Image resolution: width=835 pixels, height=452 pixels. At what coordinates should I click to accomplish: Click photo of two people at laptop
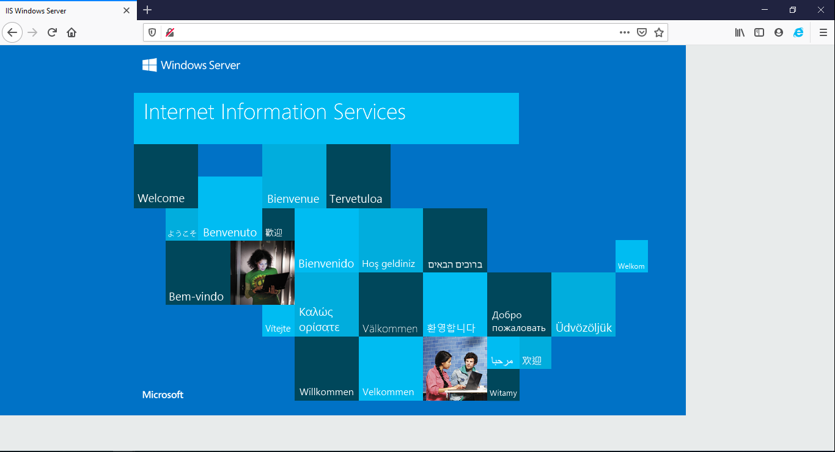click(x=455, y=368)
